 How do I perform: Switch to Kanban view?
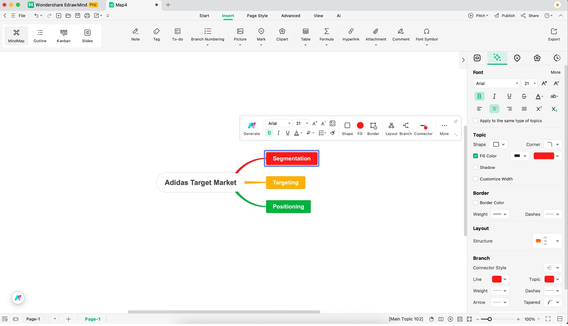64,36
